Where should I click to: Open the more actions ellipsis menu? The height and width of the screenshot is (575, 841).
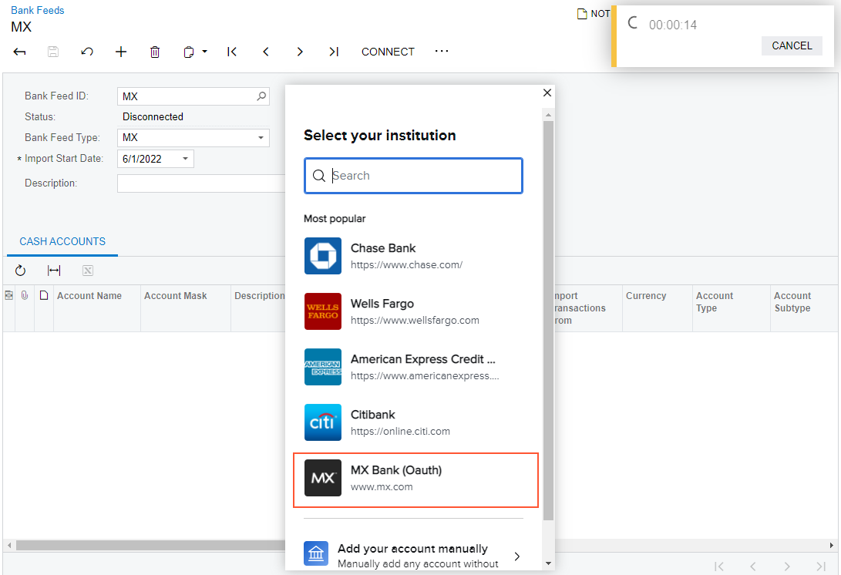point(441,52)
